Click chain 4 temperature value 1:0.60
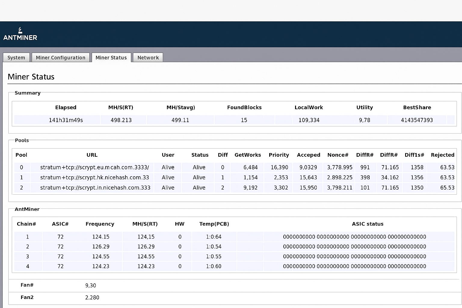 pyautogui.click(x=214, y=266)
